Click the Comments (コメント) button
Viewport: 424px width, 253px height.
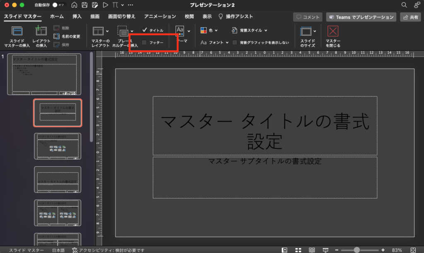click(308, 17)
